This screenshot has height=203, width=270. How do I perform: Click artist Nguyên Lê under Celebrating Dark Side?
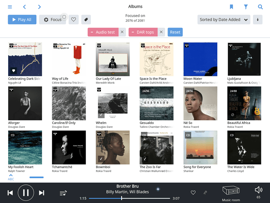[15, 83]
